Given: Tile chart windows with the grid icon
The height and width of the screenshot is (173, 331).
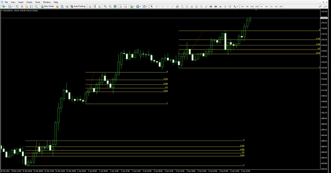Looking at the screenshot, I should pos(115,6).
